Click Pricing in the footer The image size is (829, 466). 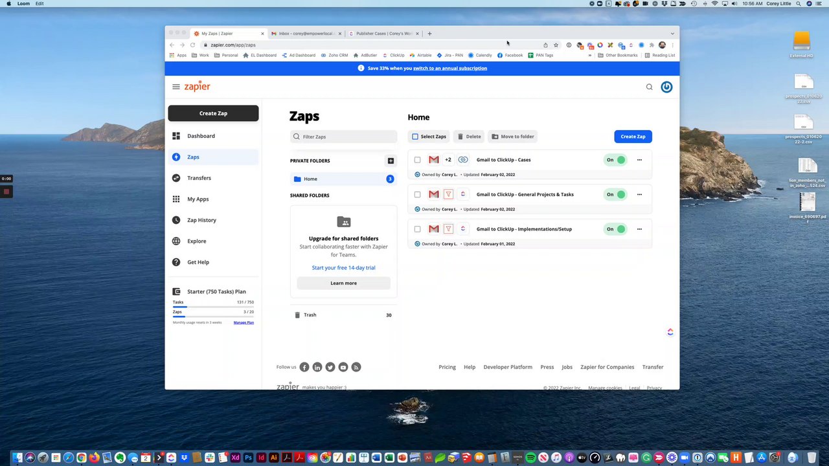447,367
